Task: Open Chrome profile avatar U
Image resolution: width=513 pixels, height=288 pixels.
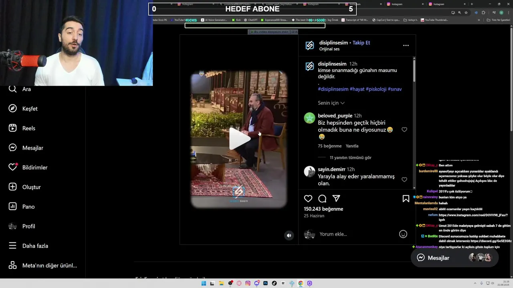Action: coord(501,12)
